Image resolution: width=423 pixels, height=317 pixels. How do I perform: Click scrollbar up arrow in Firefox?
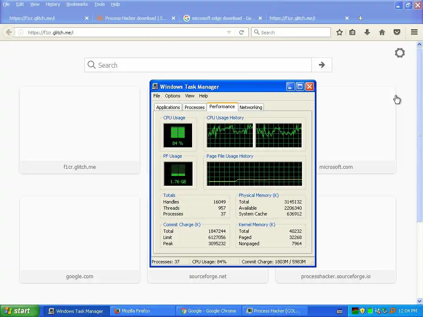click(419, 44)
